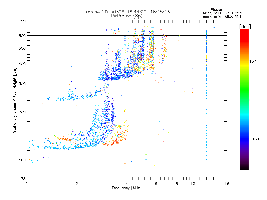Click the '-100' colorbar tick label

tap(254, 139)
